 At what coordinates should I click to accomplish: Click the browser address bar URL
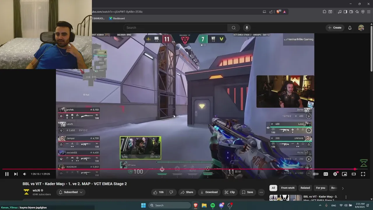117,12
